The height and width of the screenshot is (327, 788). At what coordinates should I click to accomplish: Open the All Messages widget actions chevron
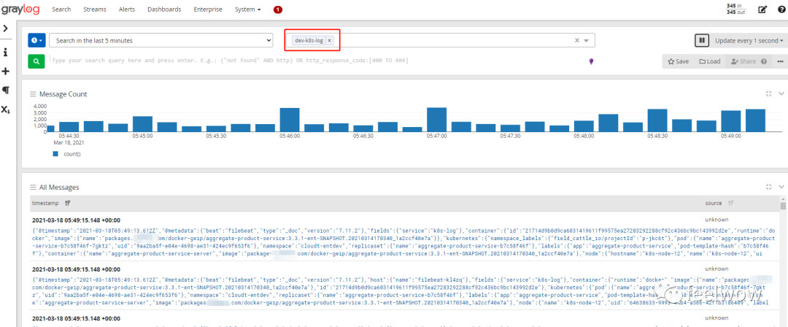pos(781,187)
